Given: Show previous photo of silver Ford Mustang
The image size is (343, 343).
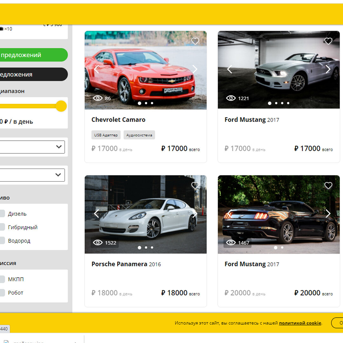Looking at the screenshot, I should point(229,69).
